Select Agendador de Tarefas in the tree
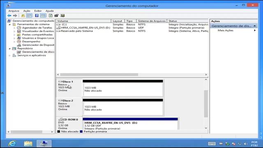This screenshot has height=148, width=263. tap(37, 28)
